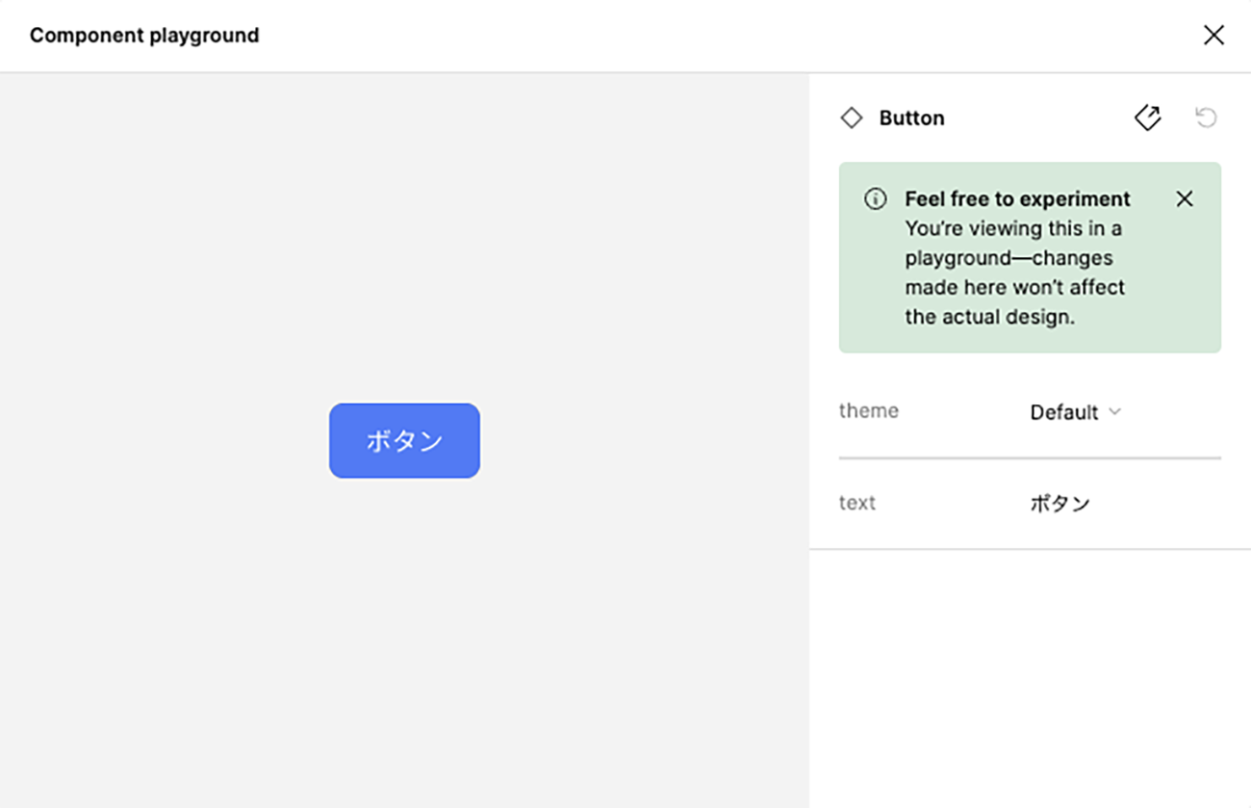
Task: Click the theme property label
Action: click(868, 410)
